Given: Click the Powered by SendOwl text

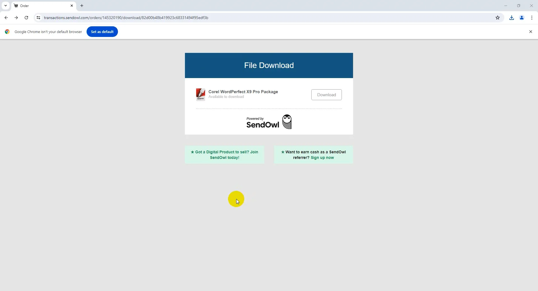Looking at the screenshot, I should (263, 122).
